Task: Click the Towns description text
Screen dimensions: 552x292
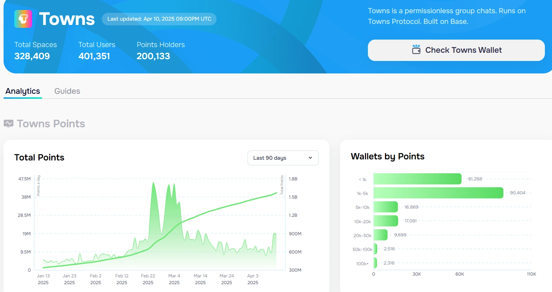Action: click(447, 16)
